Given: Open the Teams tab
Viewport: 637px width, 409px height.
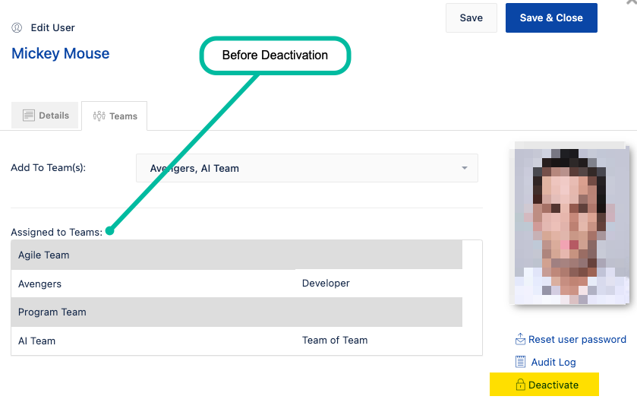Looking at the screenshot, I should click(x=114, y=116).
